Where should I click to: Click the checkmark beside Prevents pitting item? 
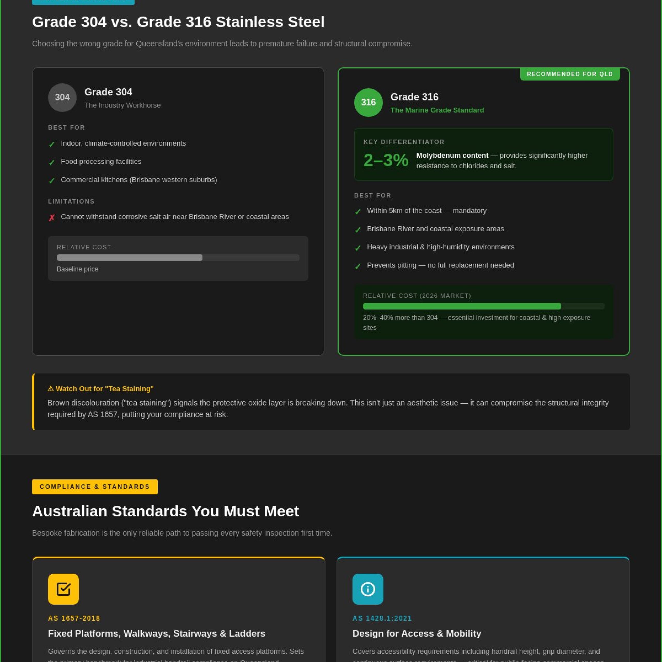pyautogui.click(x=358, y=266)
